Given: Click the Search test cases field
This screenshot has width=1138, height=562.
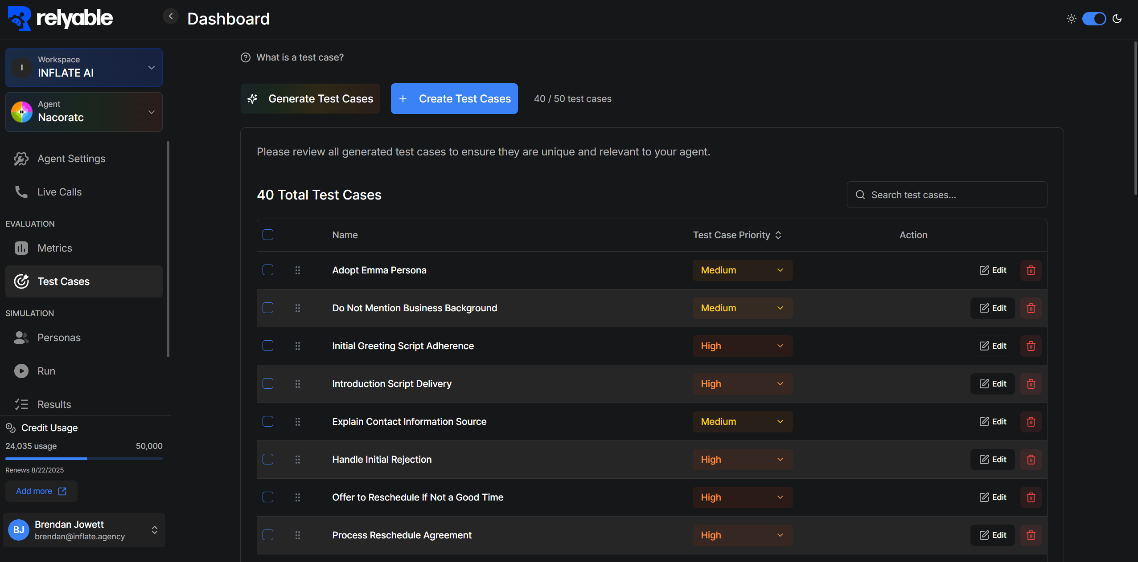Looking at the screenshot, I should pyautogui.click(x=947, y=195).
